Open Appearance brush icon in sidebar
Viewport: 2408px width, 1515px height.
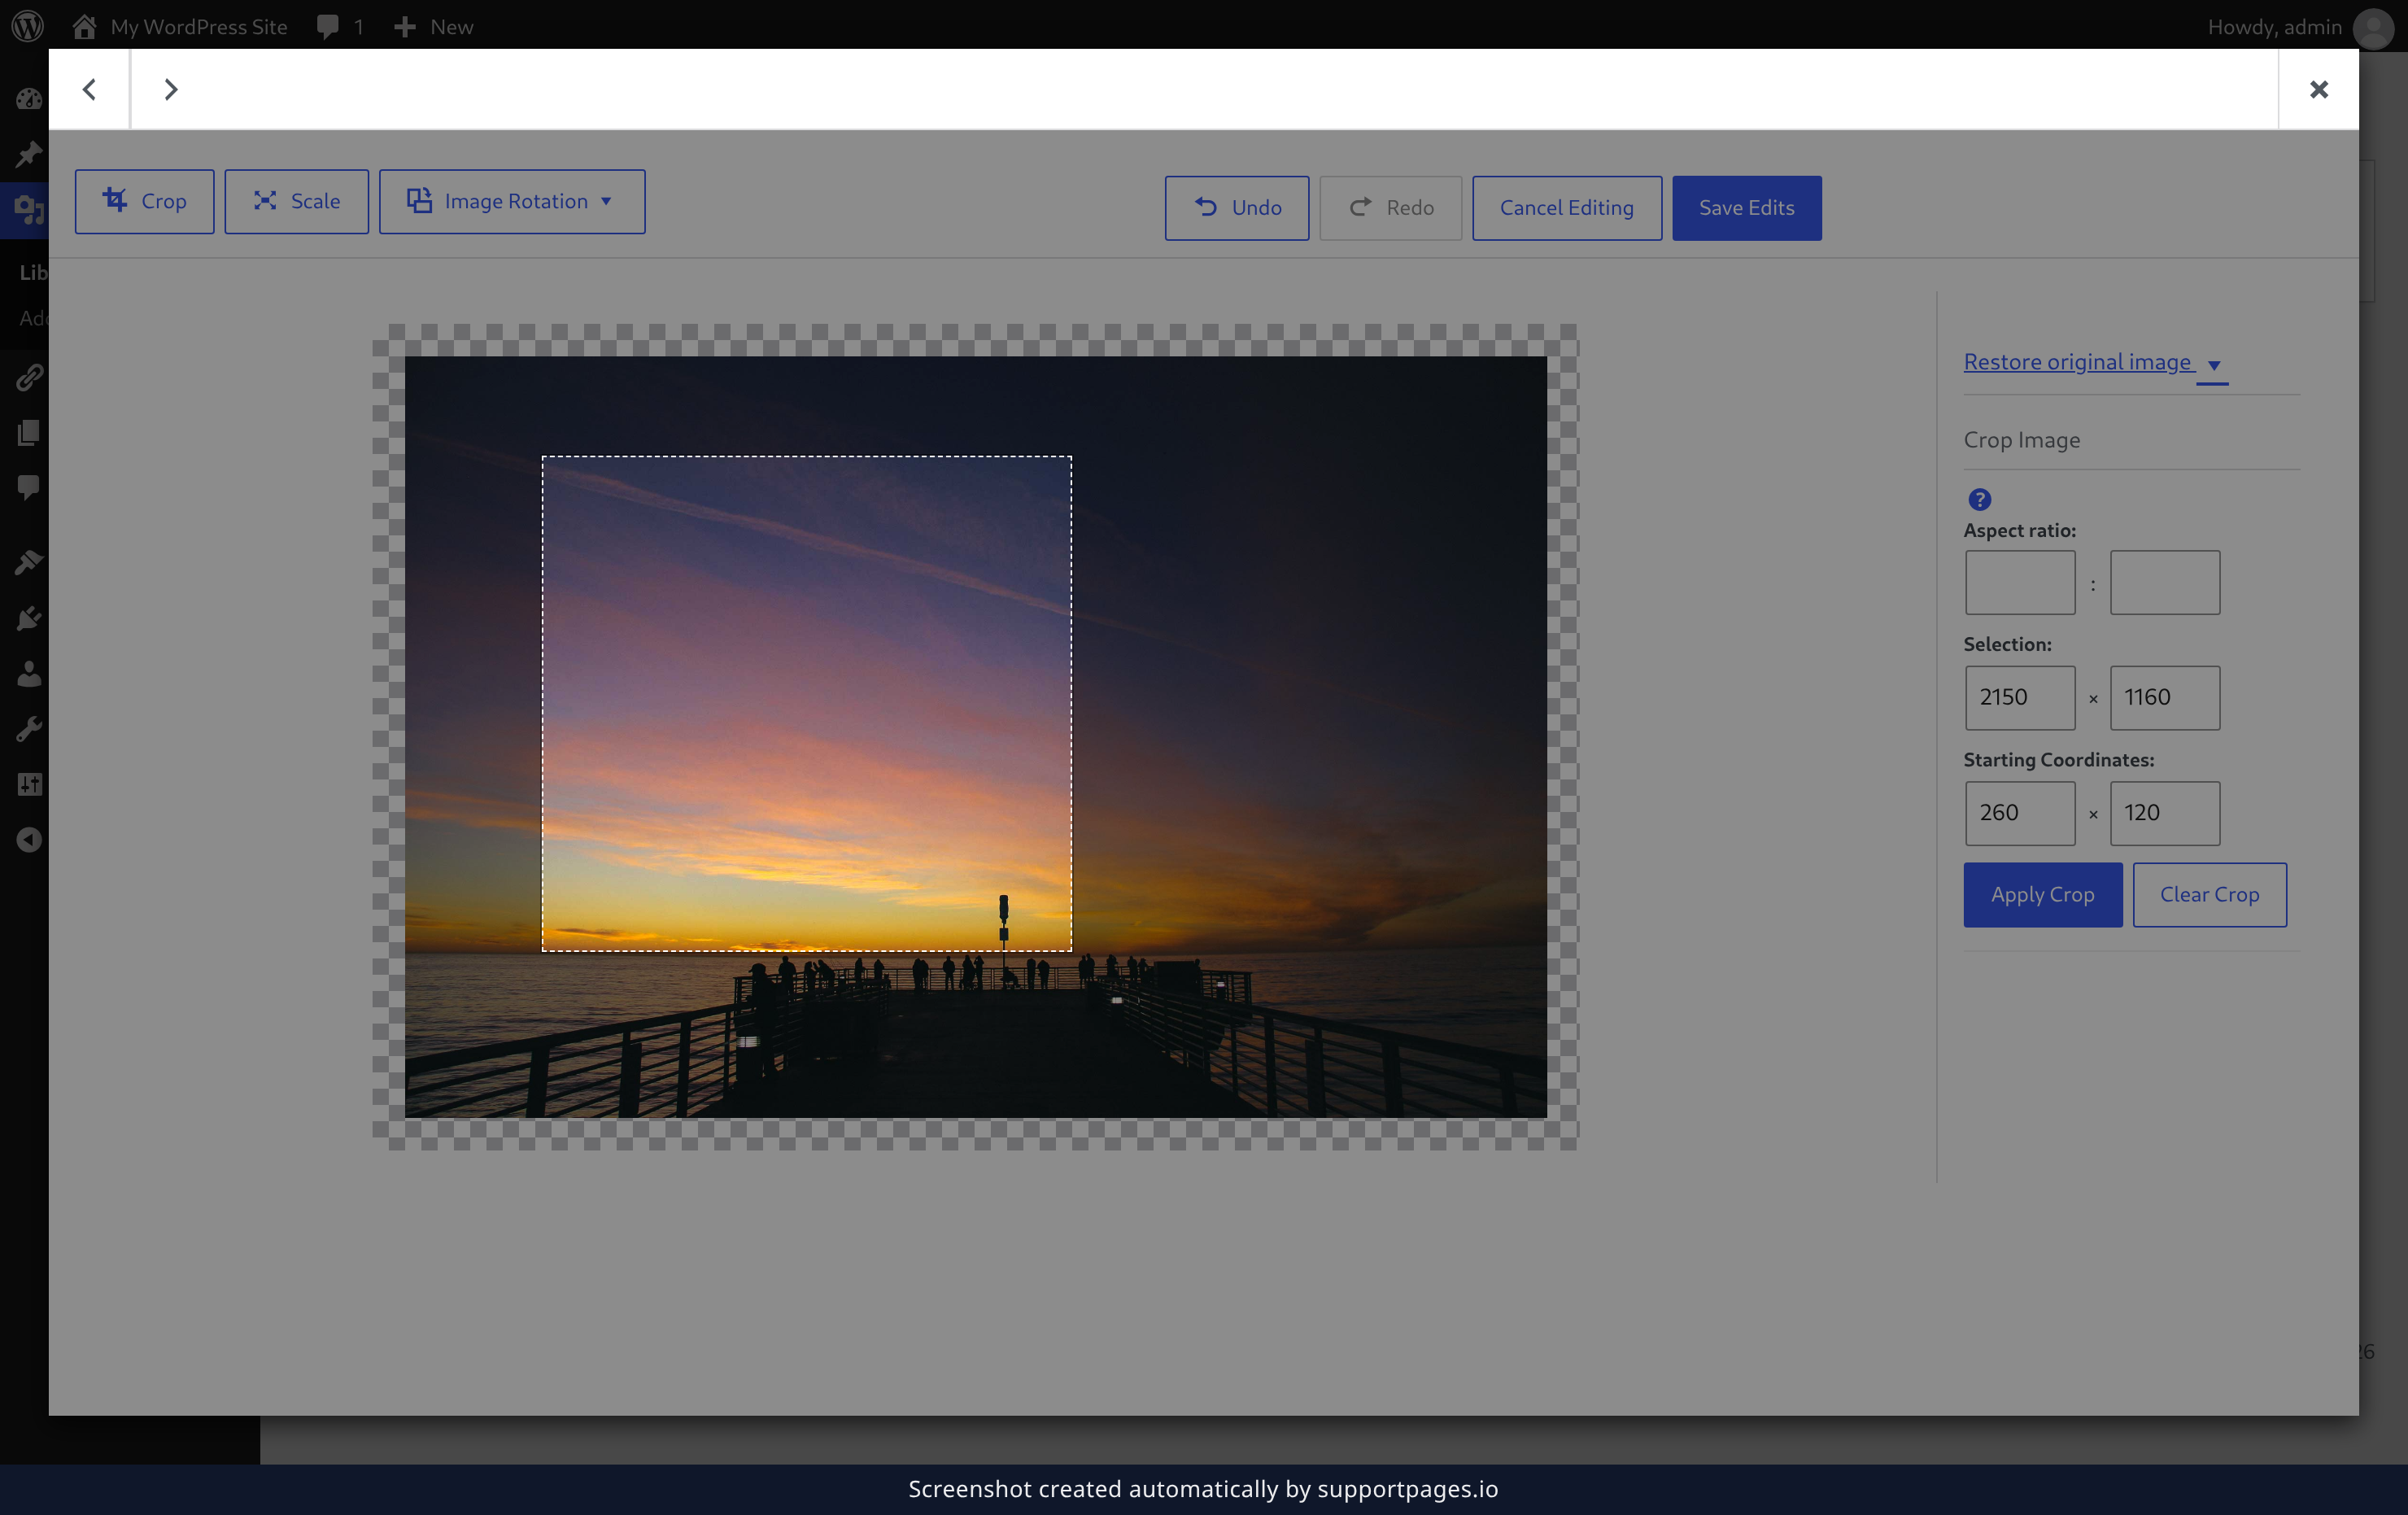28,562
